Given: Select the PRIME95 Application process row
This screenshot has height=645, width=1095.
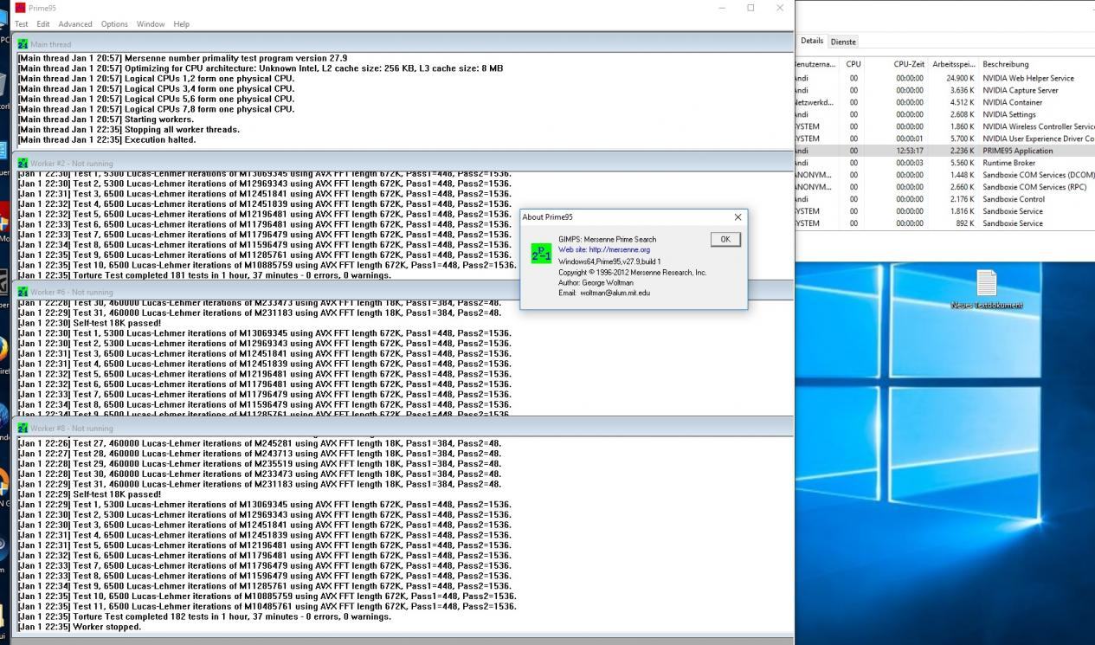Looking at the screenshot, I should [x=944, y=151].
